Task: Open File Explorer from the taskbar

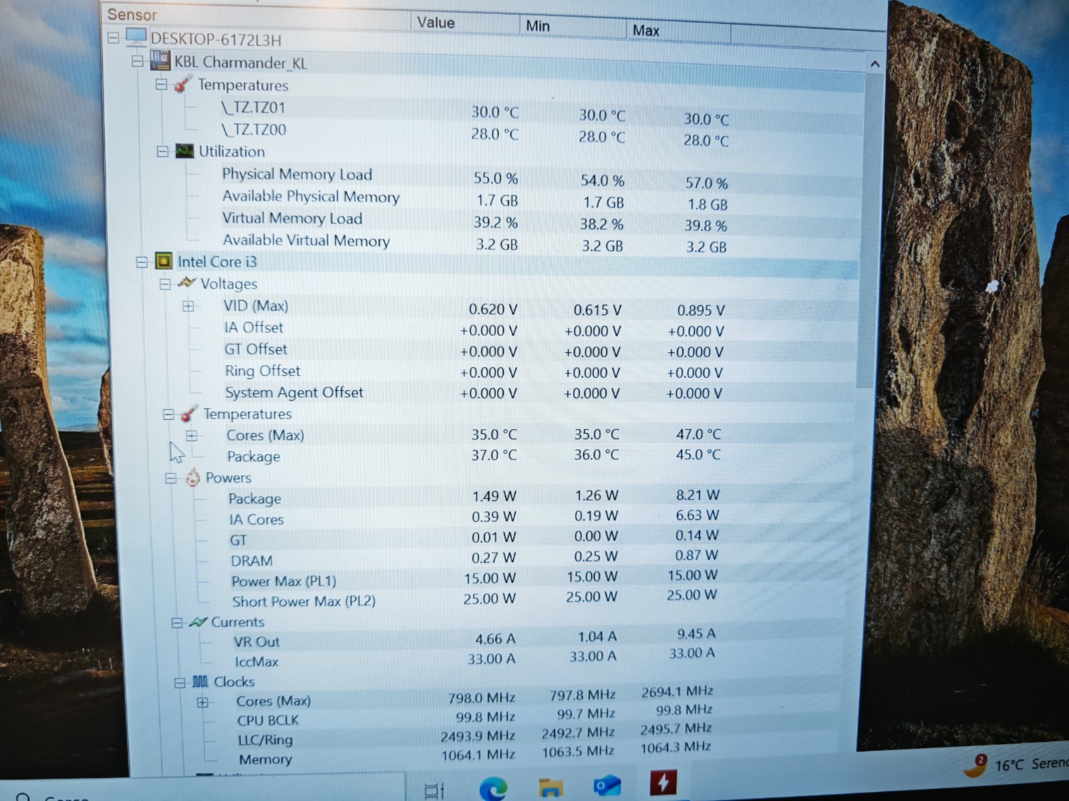Action: point(551,788)
